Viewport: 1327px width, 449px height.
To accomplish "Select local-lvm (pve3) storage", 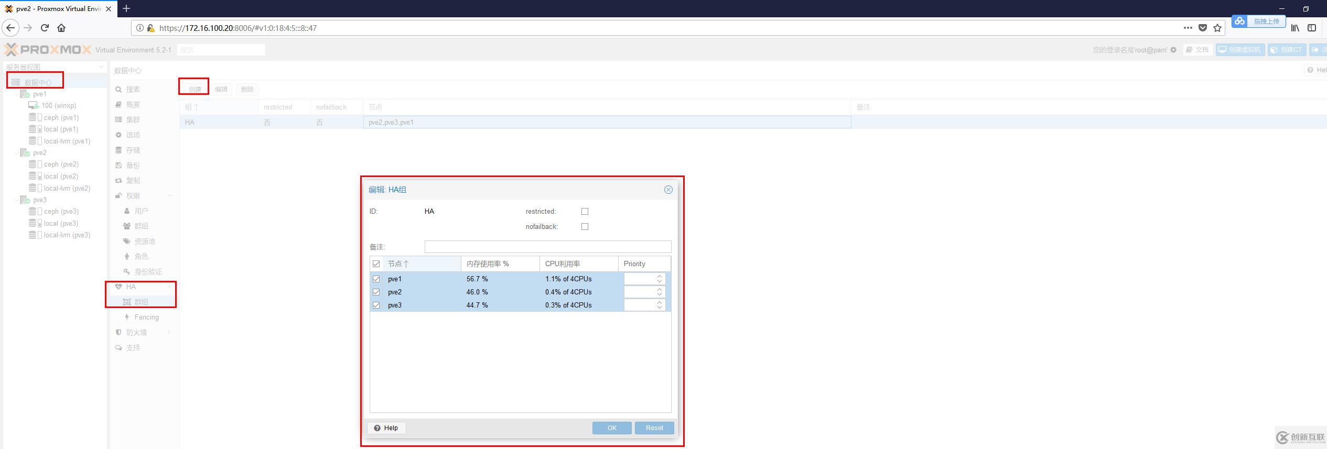I will coord(67,235).
